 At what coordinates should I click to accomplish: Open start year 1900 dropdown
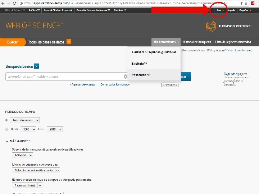(28, 129)
